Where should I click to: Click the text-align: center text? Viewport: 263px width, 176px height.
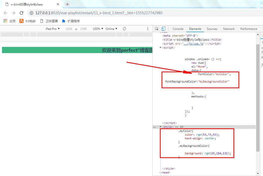coord(201,139)
